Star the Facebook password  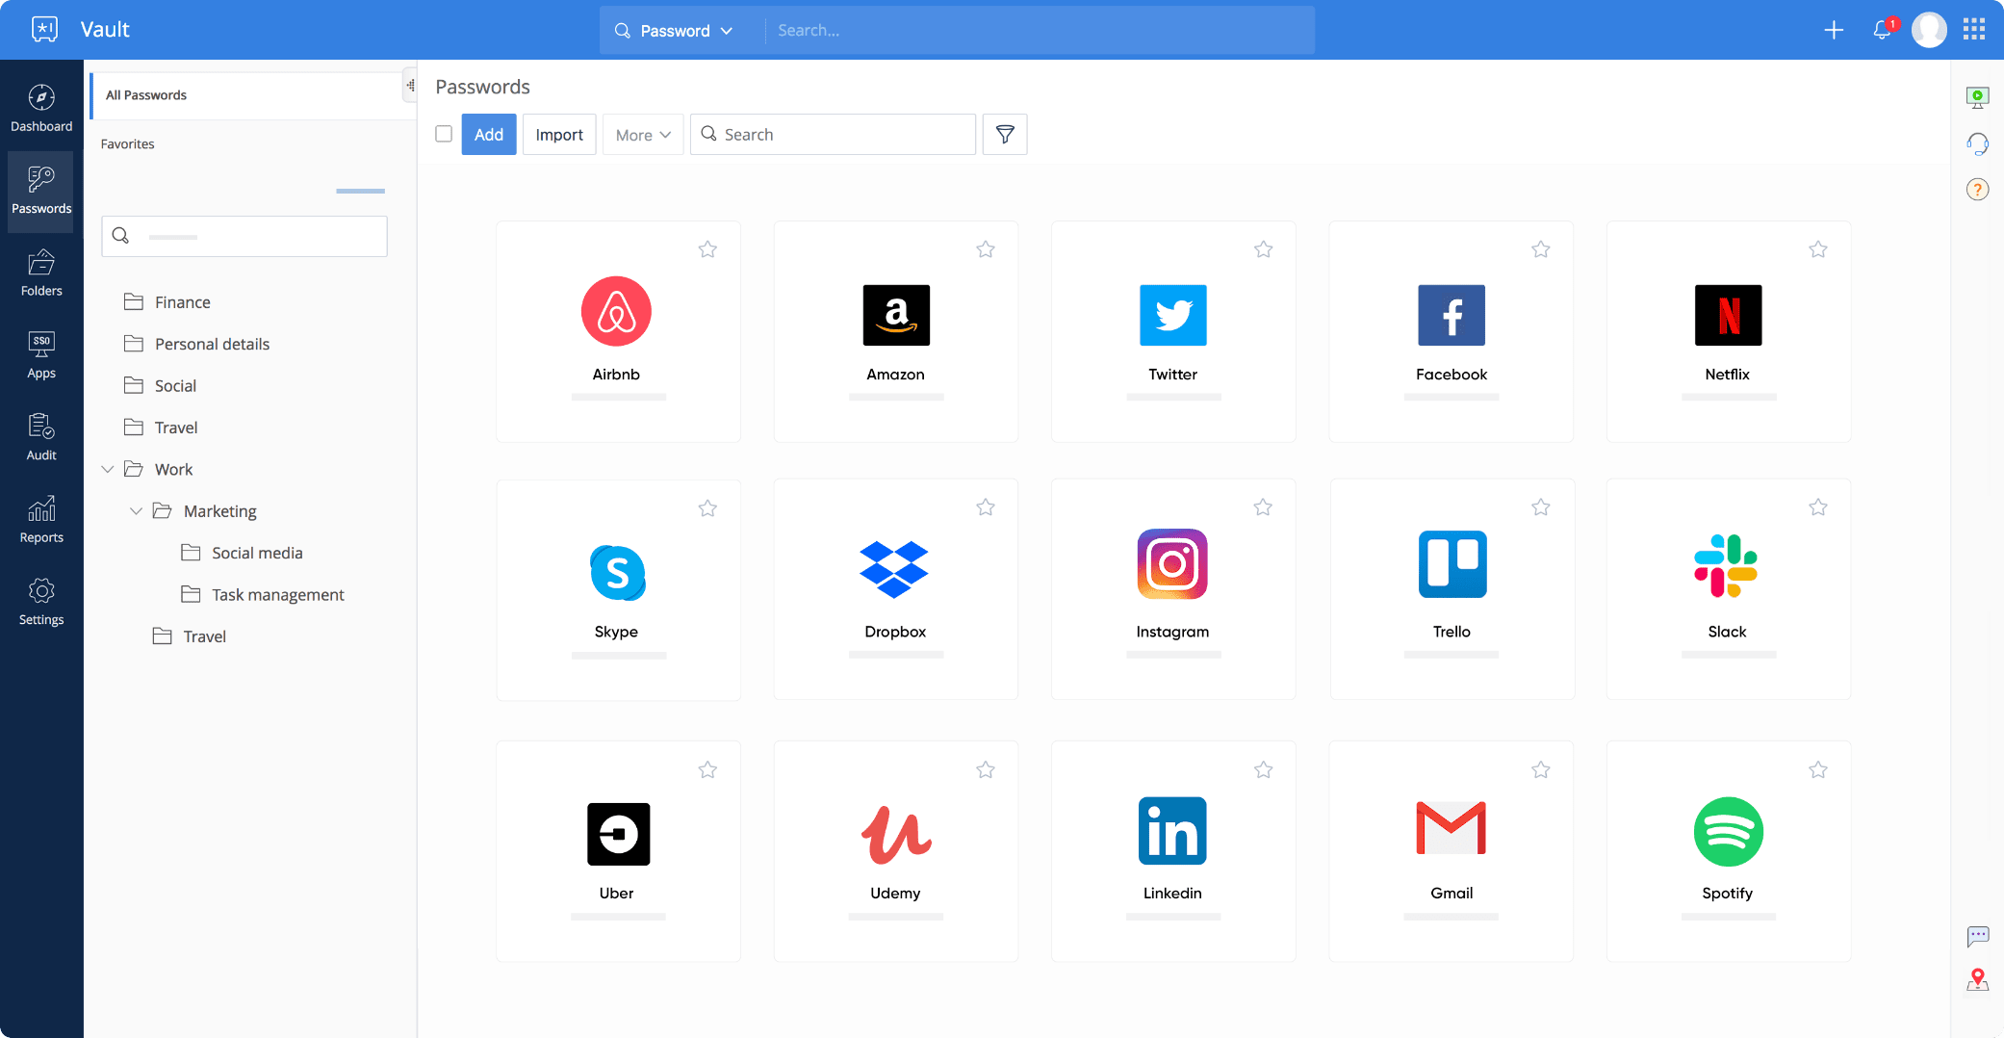[1541, 249]
